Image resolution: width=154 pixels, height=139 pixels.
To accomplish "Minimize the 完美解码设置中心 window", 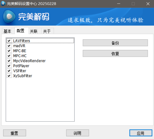I will point(119,4).
